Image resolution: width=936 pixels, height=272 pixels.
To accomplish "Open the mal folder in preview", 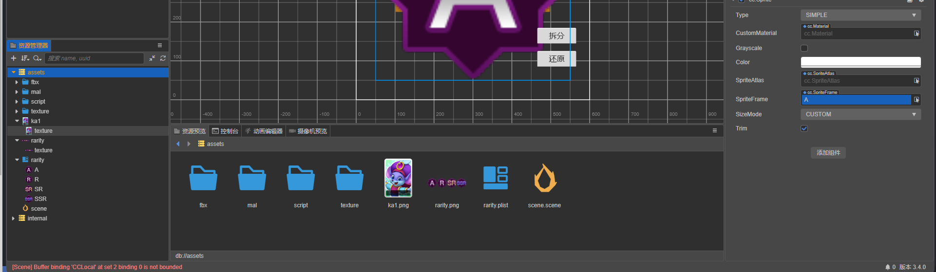I will click(252, 178).
